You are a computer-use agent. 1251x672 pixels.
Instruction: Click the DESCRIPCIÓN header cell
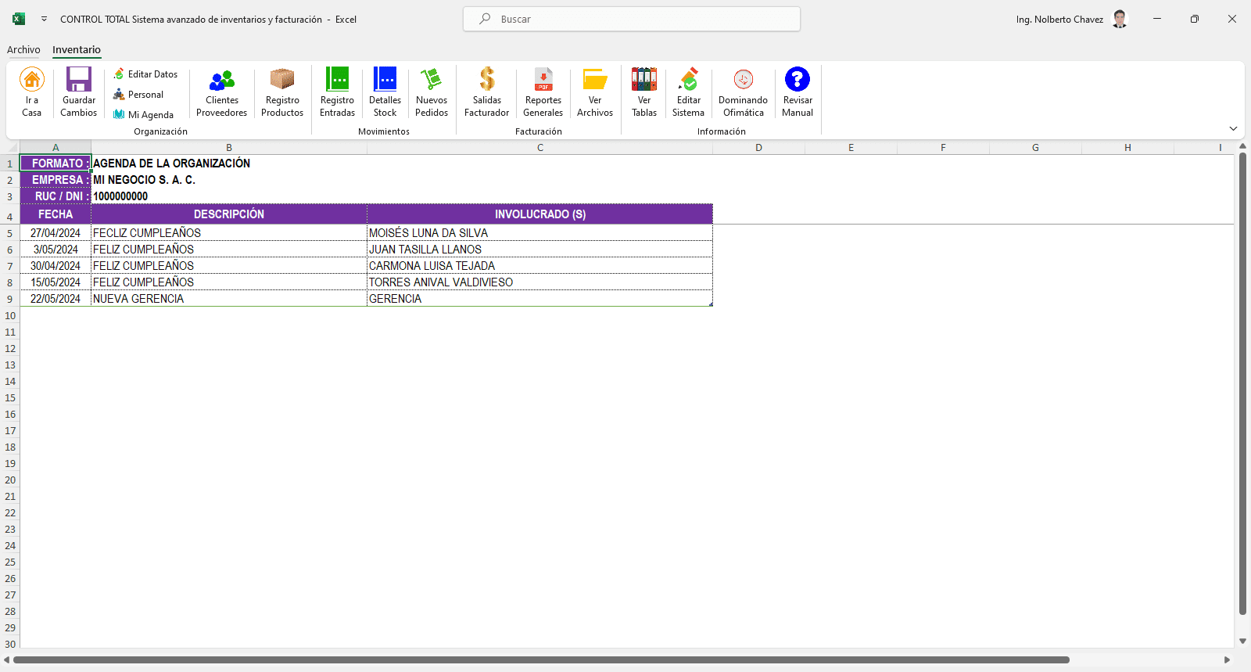click(229, 214)
